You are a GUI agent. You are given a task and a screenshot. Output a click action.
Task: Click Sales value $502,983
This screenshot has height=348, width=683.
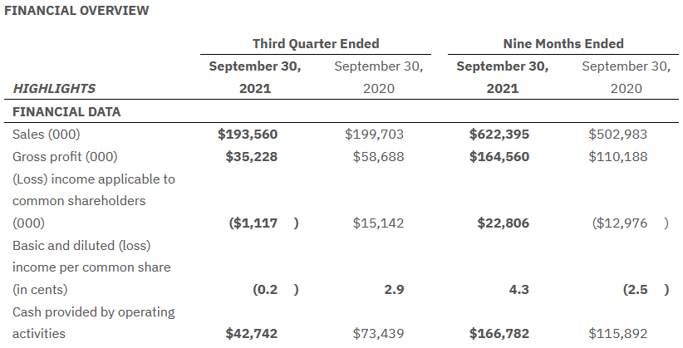(x=617, y=134)
